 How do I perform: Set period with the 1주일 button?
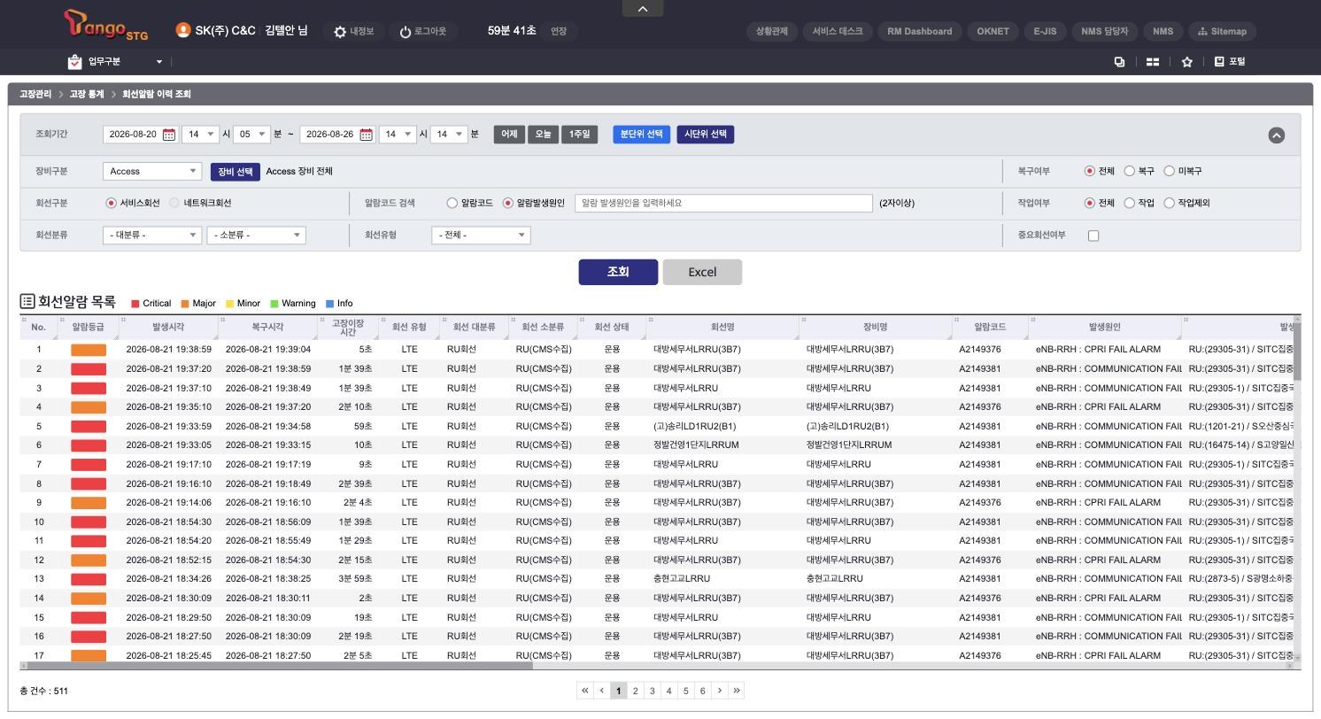point(579,135)
